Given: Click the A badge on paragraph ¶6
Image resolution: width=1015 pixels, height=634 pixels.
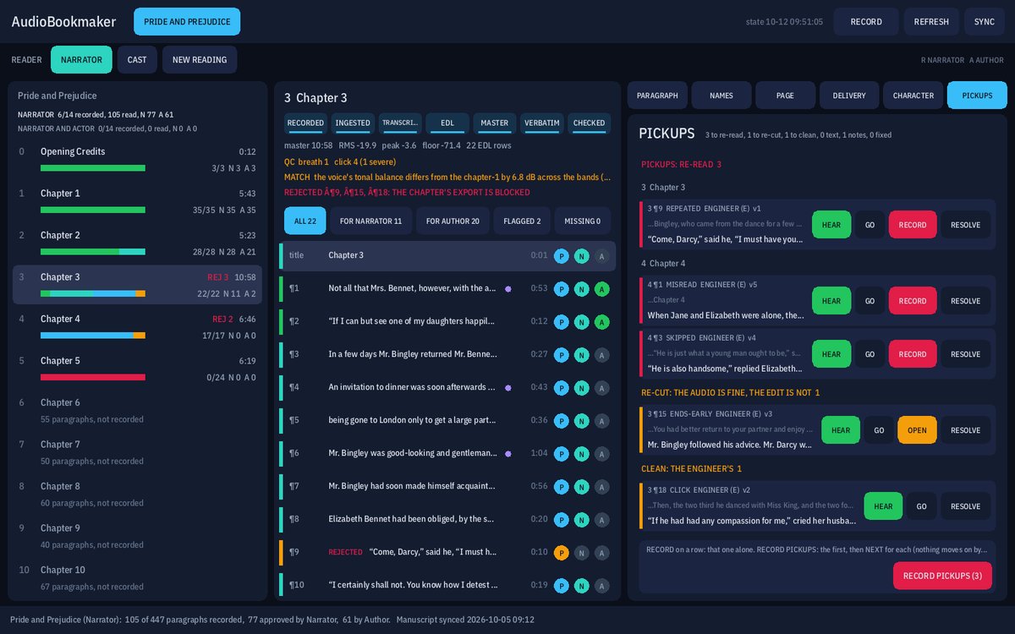Looking at the screenshot, I should coord(602,453).
